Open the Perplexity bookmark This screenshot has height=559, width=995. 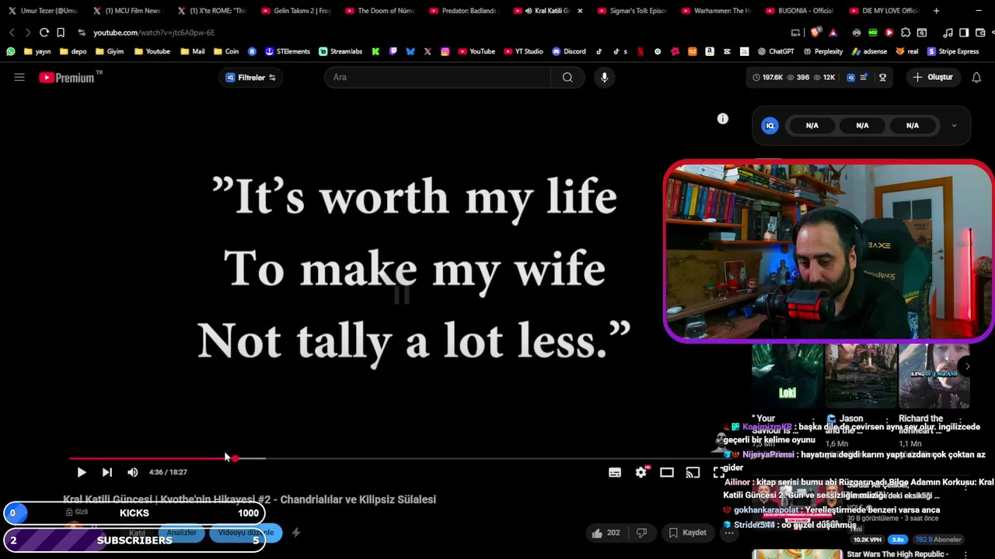(822, 51)
